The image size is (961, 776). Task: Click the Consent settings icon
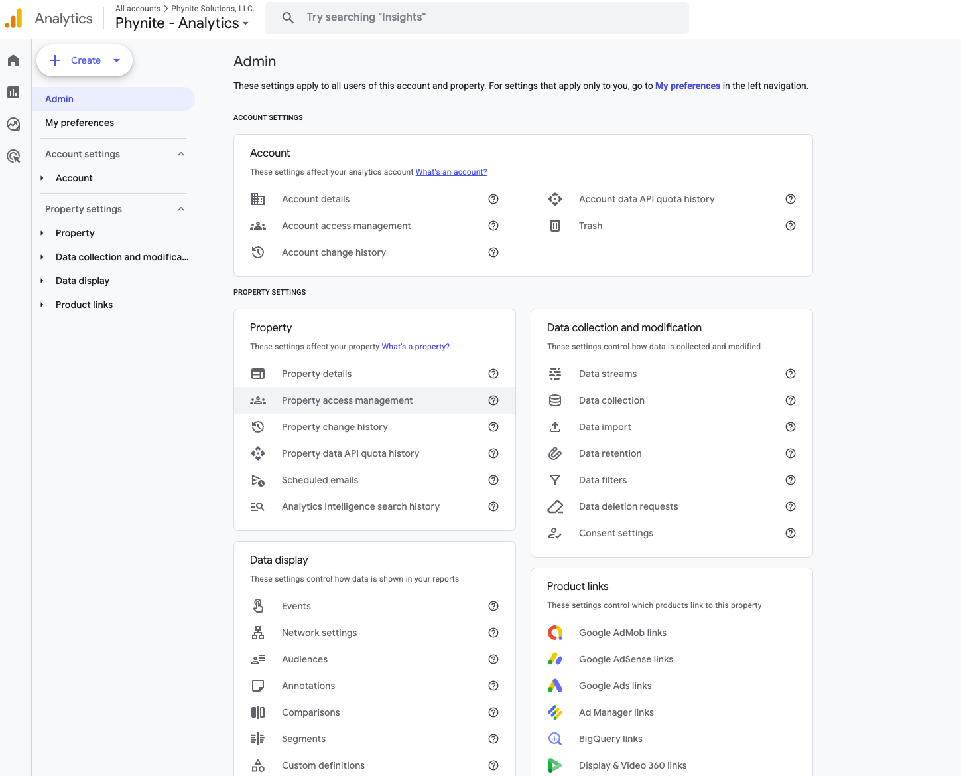[x=555, y=533]
